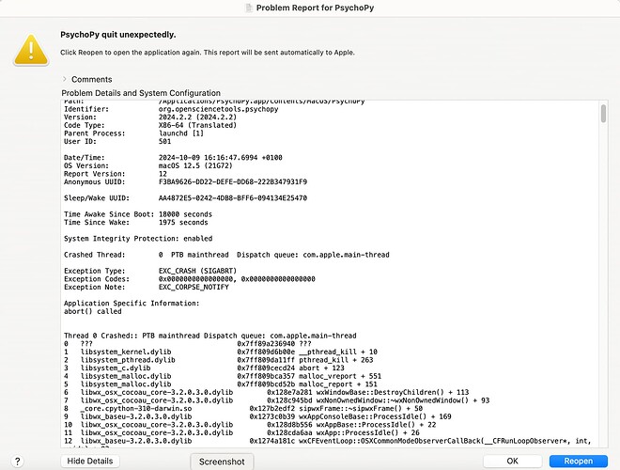Click 'Crashed Thread:' line
Image resolution: width=620 pixels, height=470 pixels.
tap(226, 255)
